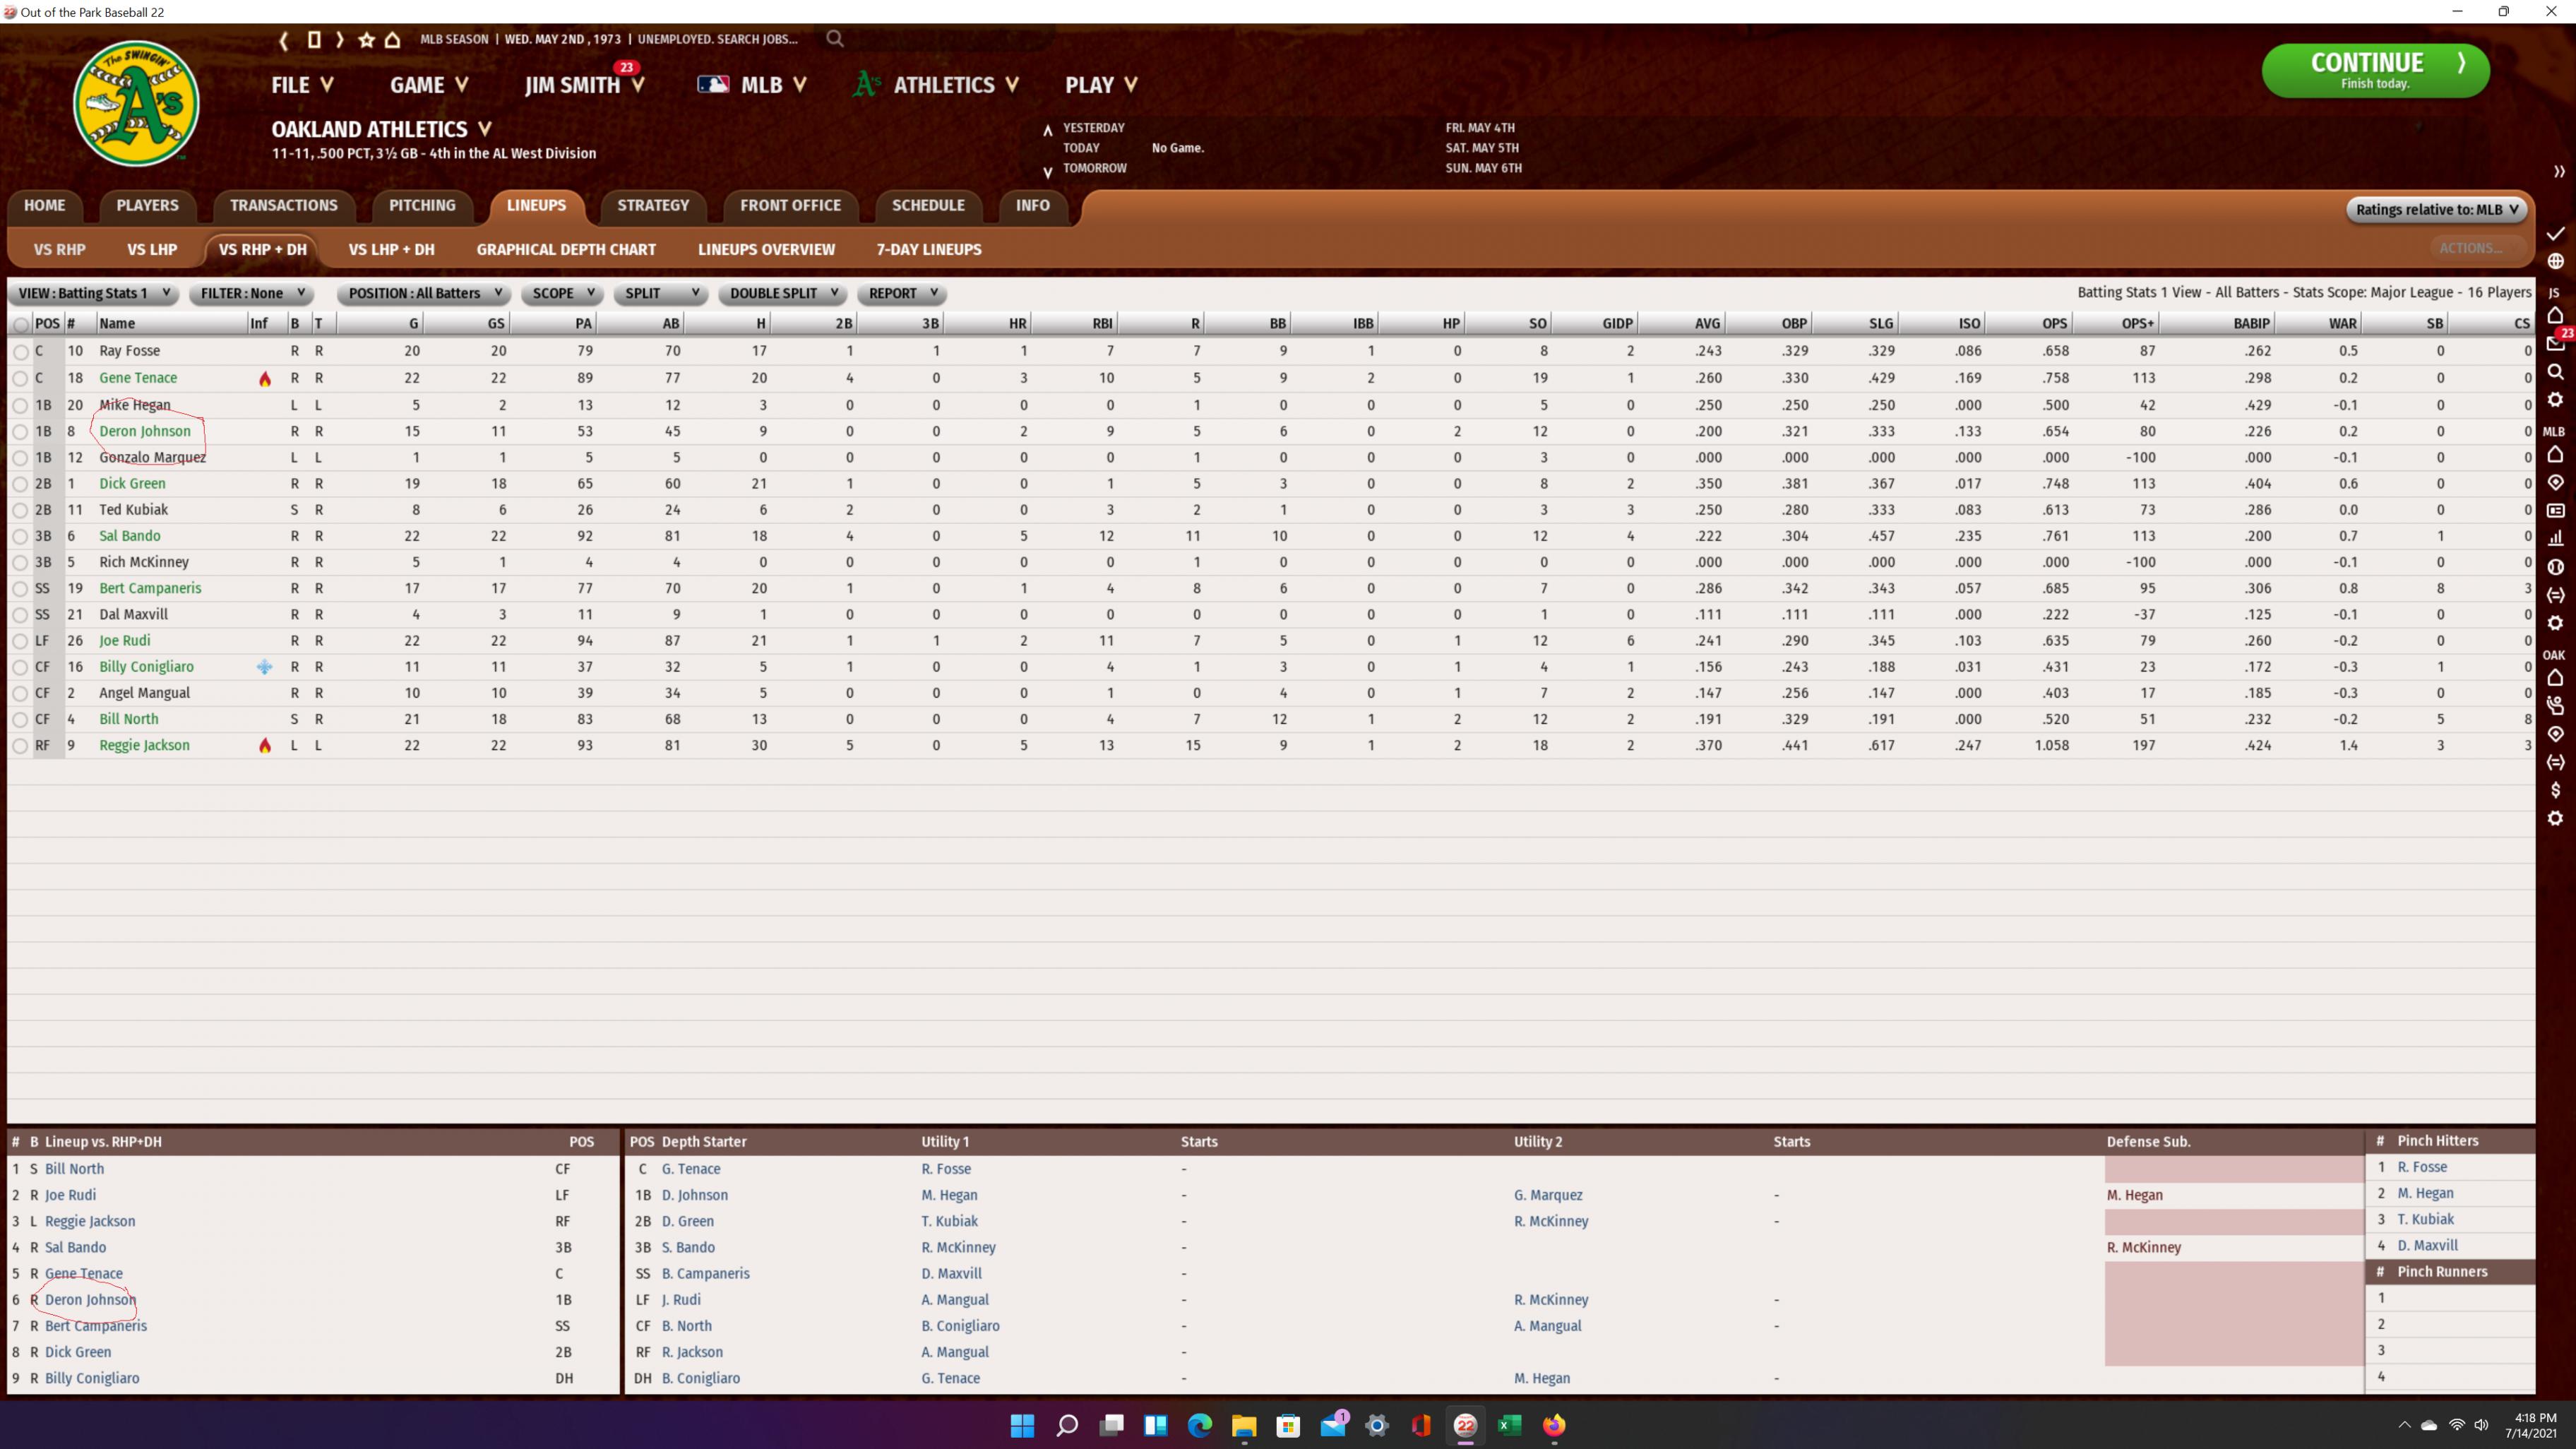This screenshot has width=2576, height=1449.
Task: Click the bookmark star icon
Action: tap(366, 39)
